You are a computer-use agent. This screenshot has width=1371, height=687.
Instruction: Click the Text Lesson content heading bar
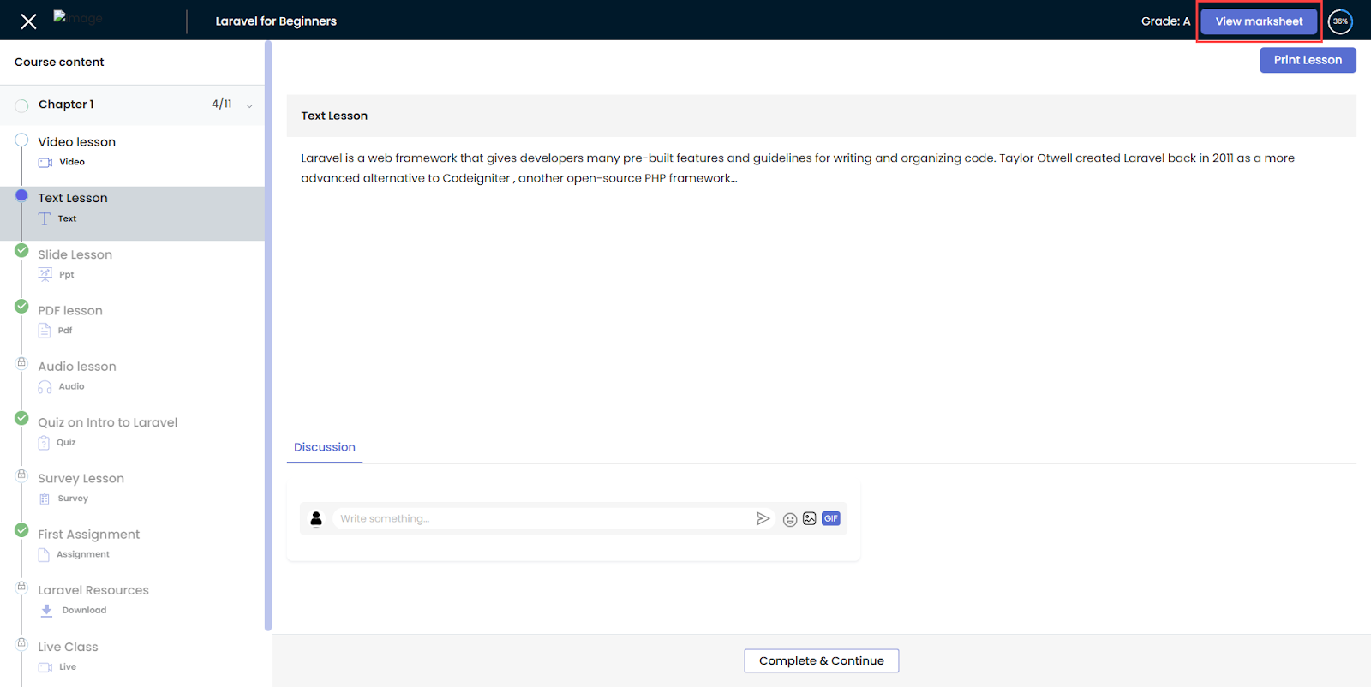[822, 116]
